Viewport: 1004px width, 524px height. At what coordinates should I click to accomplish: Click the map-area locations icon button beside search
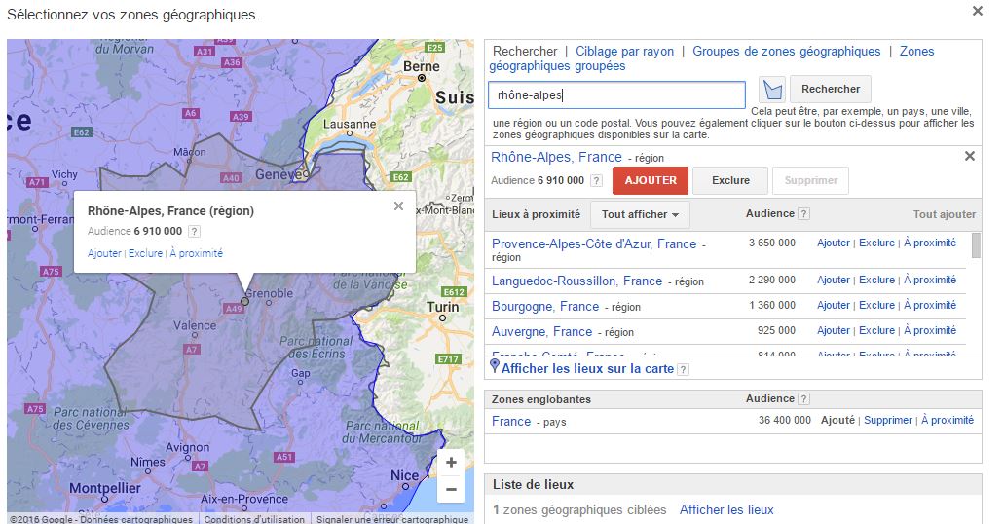(x=772, y=90)
